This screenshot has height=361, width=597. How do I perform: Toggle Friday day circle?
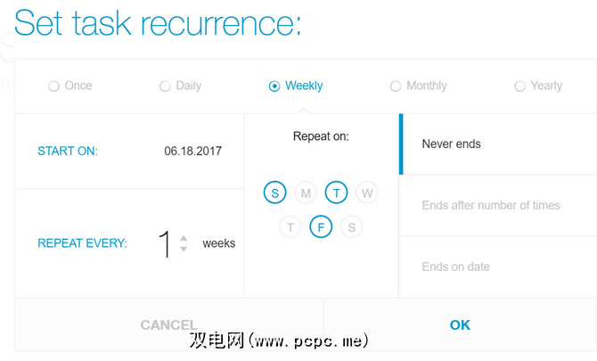click(x=321, y=227)
